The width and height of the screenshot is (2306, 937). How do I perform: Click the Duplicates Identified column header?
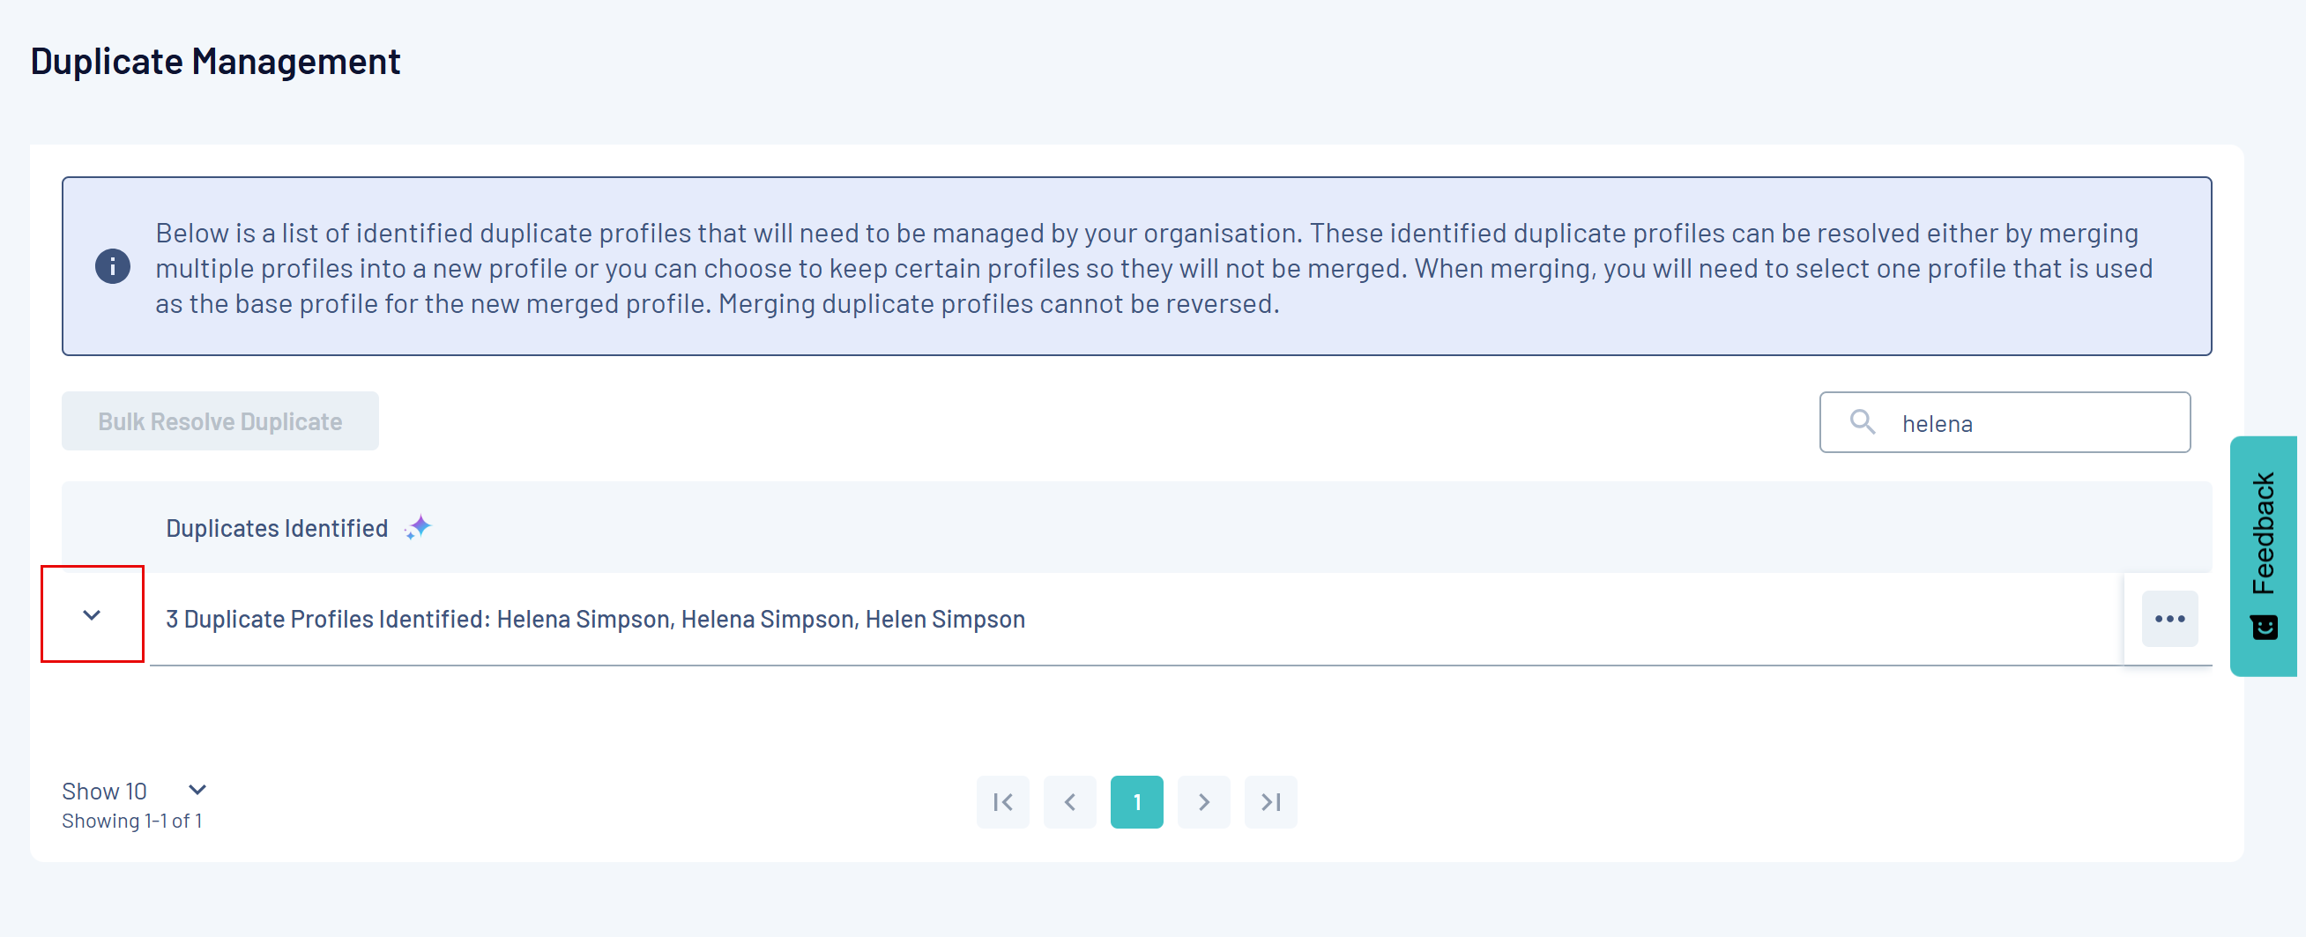pyautogui.click(x=277, y=528)
